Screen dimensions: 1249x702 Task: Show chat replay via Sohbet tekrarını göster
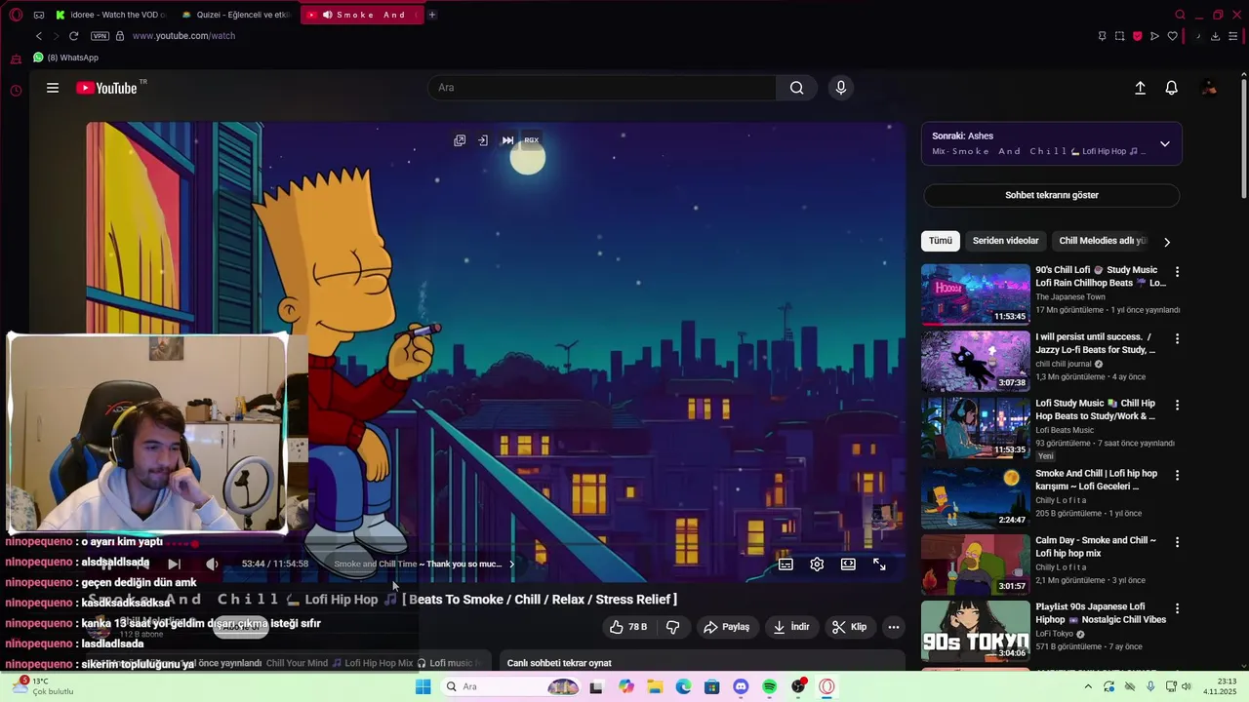coord(1052,195)
